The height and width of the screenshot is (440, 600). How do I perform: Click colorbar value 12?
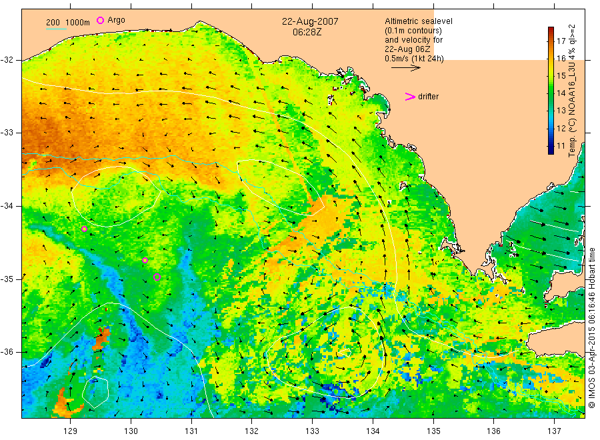point(561,128)
